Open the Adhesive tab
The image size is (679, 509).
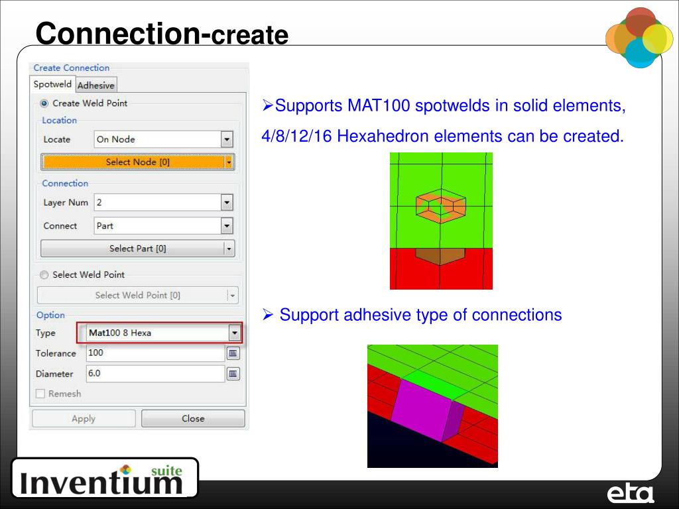tap(95, 85)
